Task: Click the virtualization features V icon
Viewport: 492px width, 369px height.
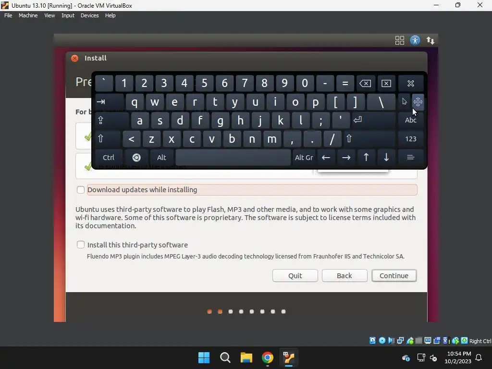Action: tap(446, 341)
